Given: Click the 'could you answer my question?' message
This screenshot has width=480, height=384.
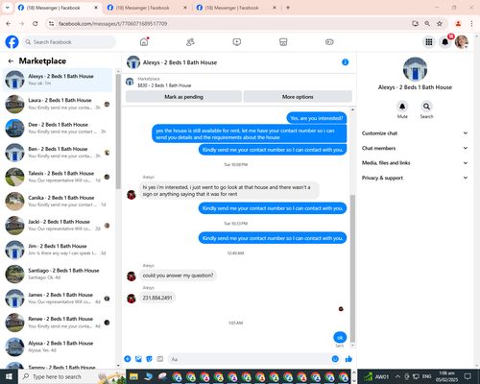Looking at the screenshot, I should pyautogui.click(x=178, y=276).
